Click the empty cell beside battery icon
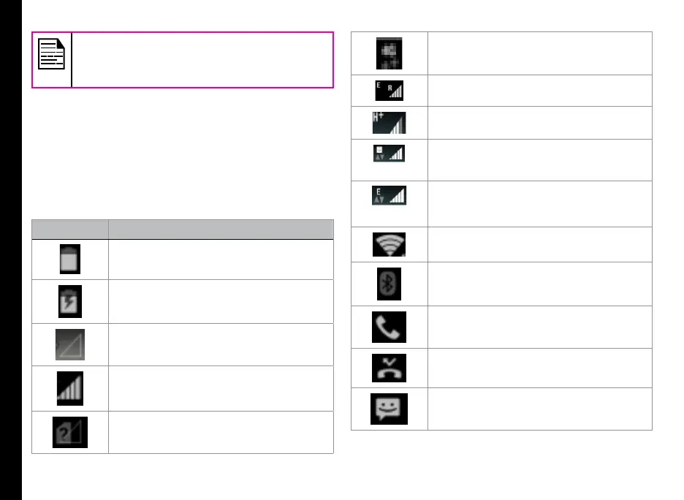 (221, 260)
